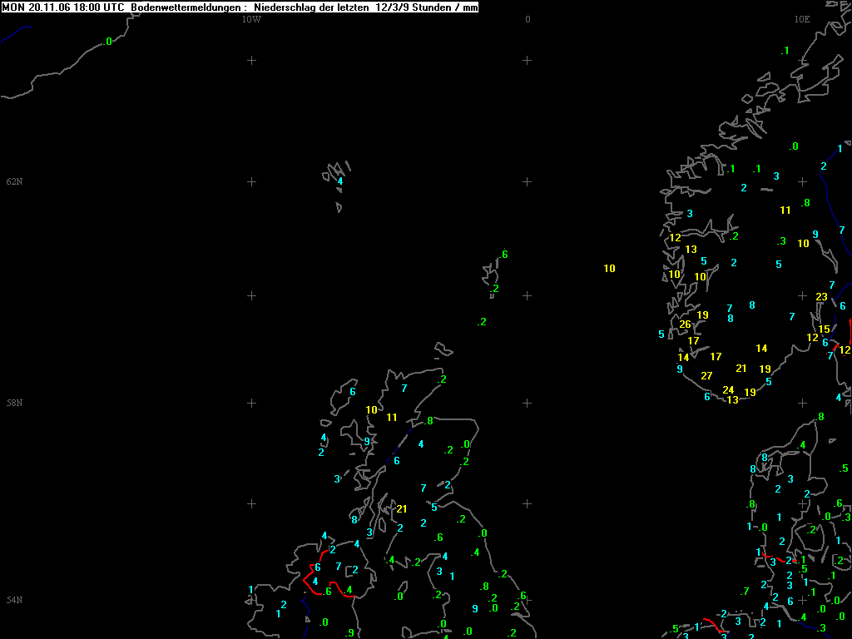Click the yellow 23 precipitation reading
Image resolution: width=852 pixels, height=639 pixels.
pyautogui.click(x=821, y=297)
